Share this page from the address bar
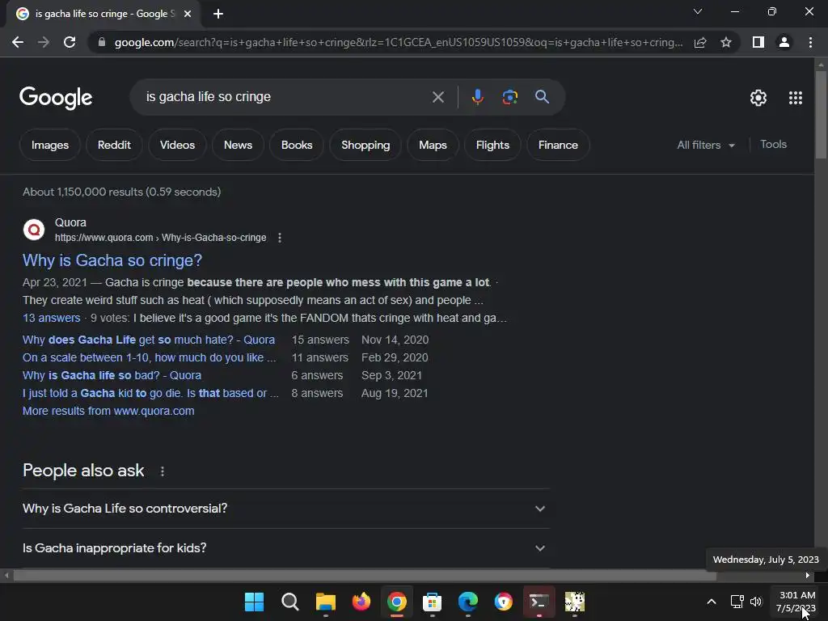The width and height of the screenshot is (828, 621). [x=700, y=42]
